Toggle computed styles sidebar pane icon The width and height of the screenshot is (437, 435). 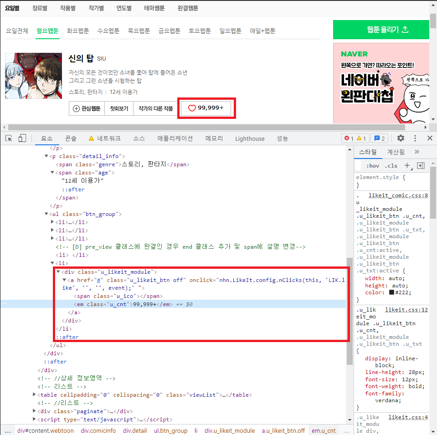pyautogui.click(x=421, y=165)
